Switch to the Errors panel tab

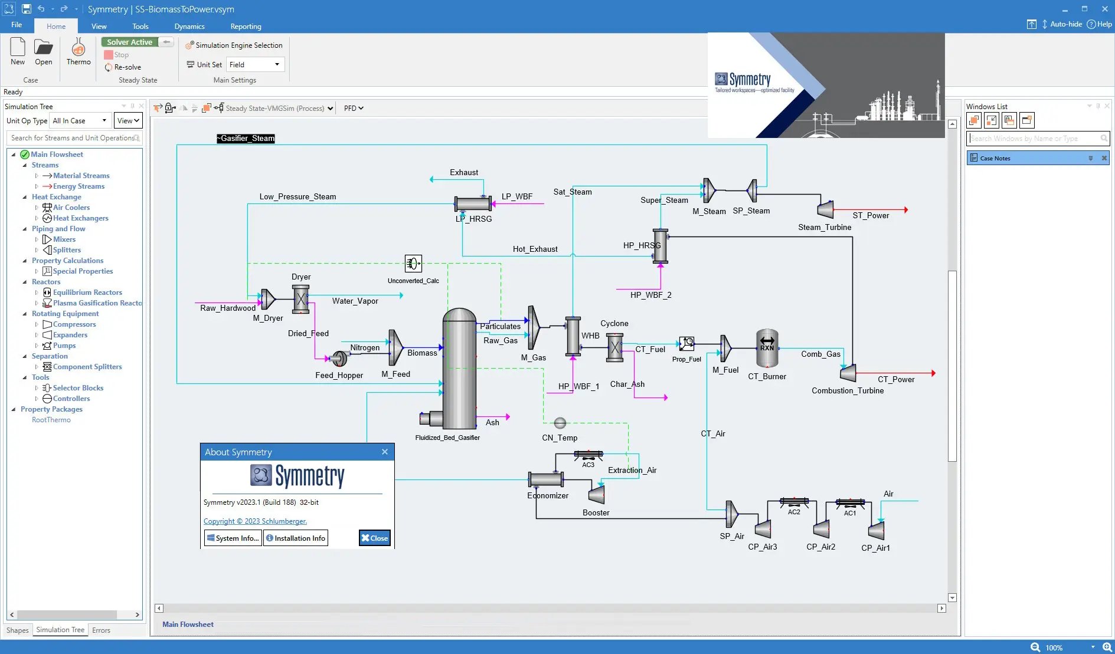click(x=101, y=630)
